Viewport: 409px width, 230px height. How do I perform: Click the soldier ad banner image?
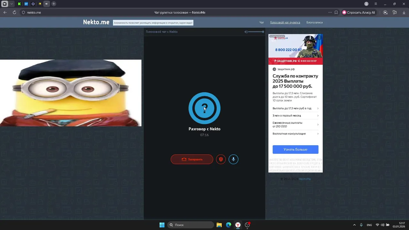click(296, 49)
